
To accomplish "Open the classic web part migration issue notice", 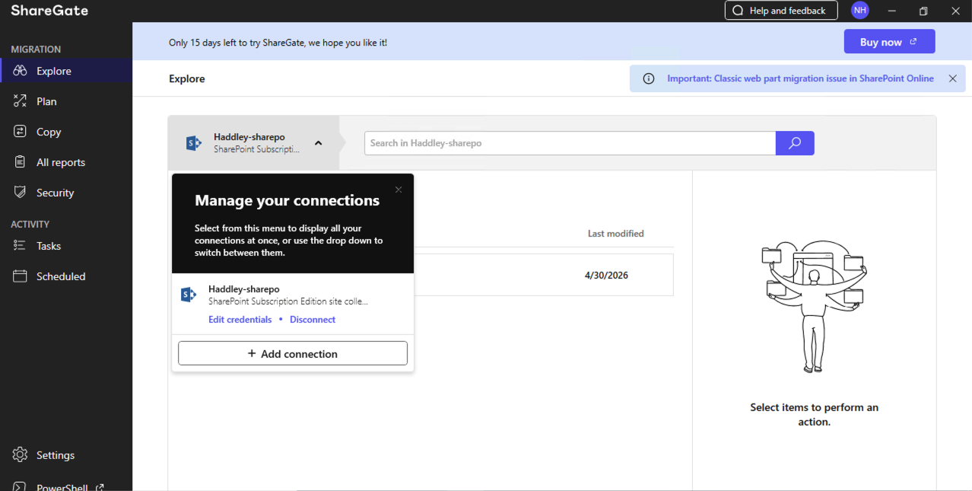I will pos(800,78).
